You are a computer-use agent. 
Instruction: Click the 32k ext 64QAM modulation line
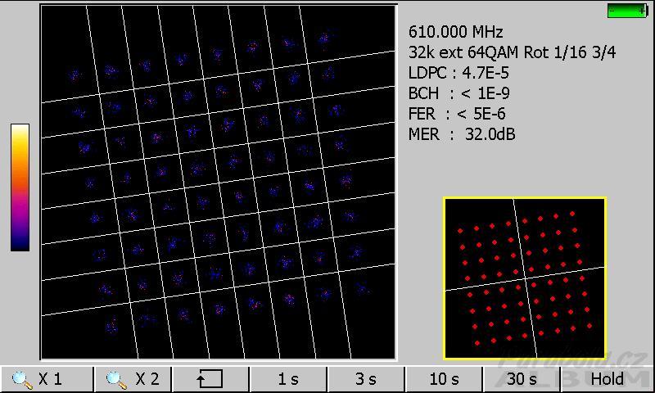click(513, 52)
